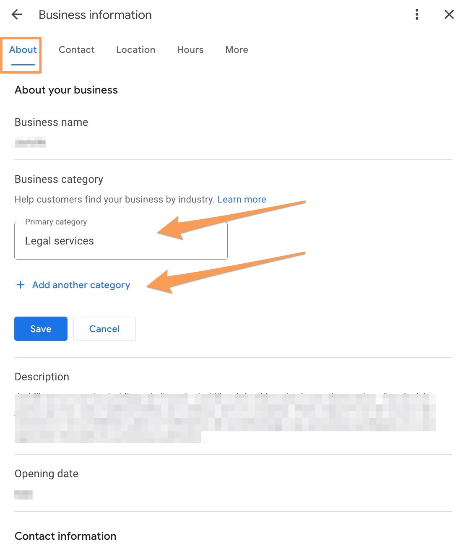463x546 pixels.
Task: Click the Primary category field with Legal services
Action: coord(121,241)
